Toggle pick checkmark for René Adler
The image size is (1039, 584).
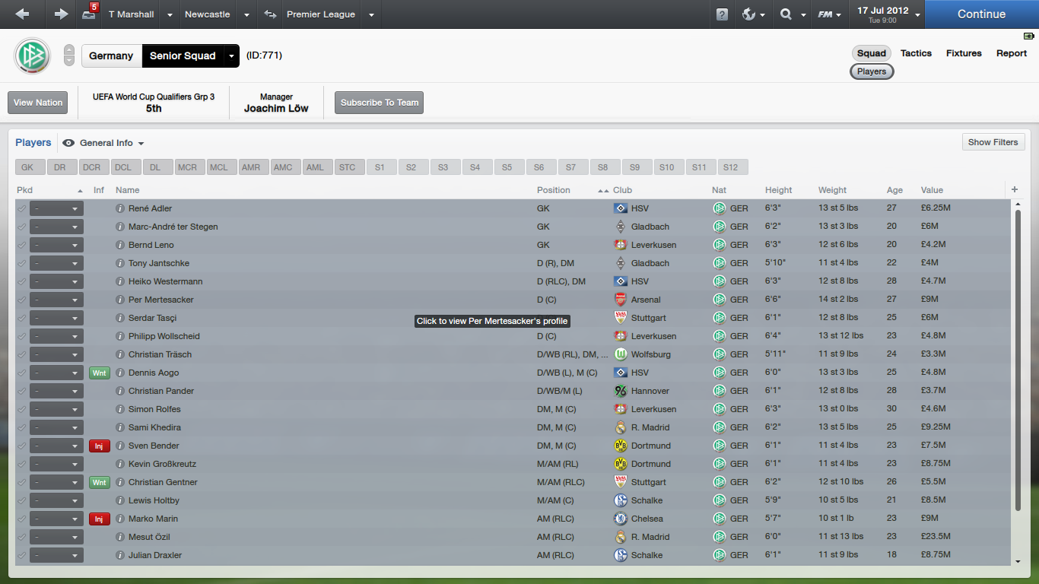pos(21,208)
